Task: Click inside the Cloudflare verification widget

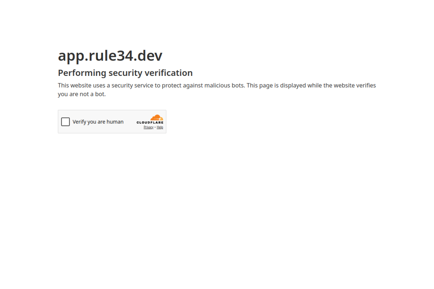Action: click(112, 121)
